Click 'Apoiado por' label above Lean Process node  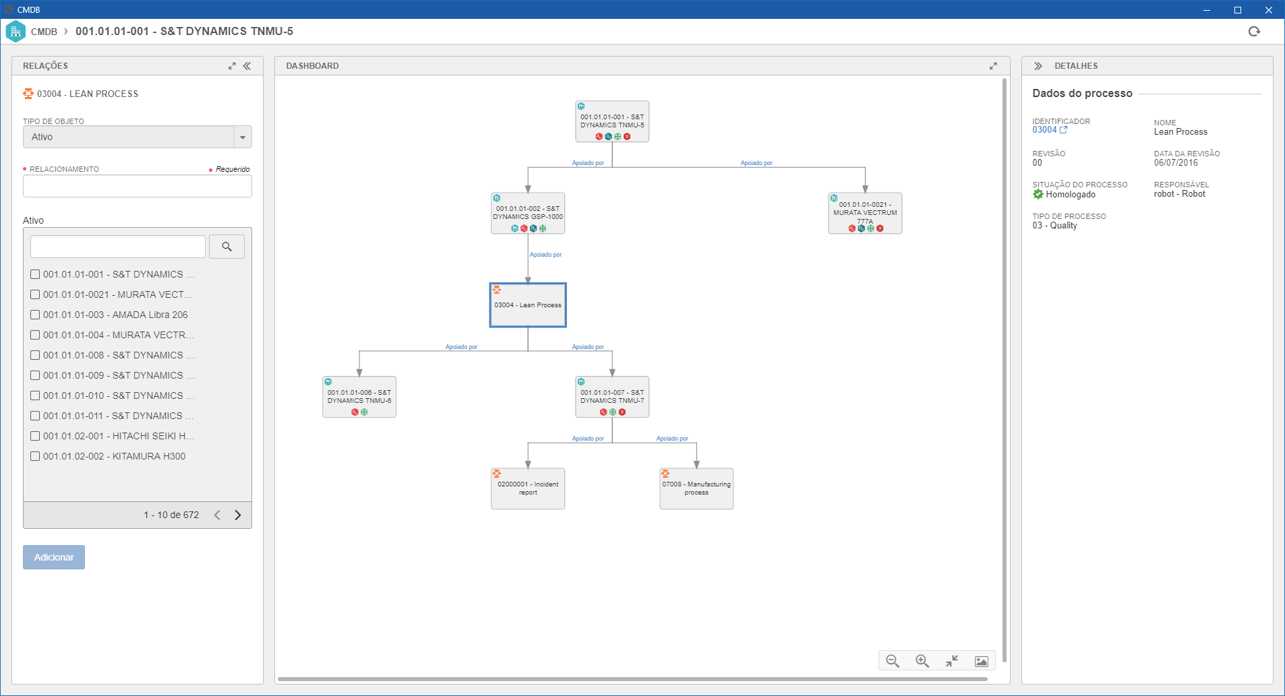(x=545, y=255)
